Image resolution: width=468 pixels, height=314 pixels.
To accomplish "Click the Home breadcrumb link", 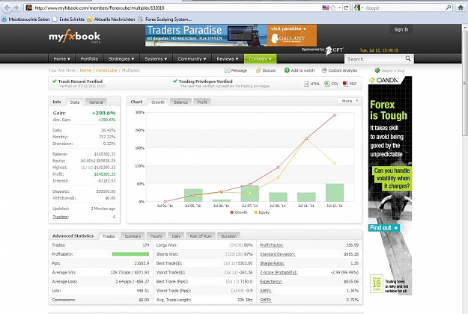I will pyautogui.click(x=85, y=70).
